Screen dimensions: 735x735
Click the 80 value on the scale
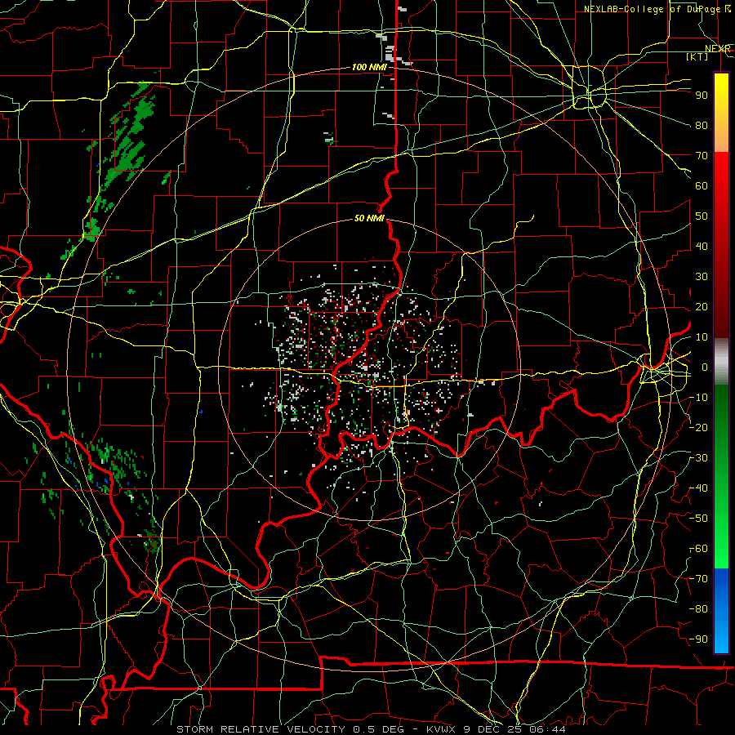[702, 126]
